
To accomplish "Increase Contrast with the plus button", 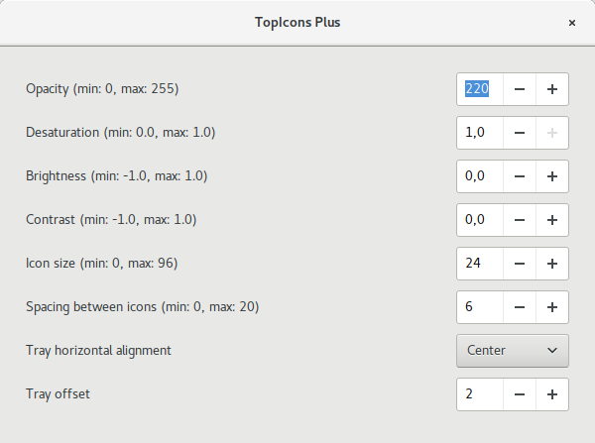I will pos(552,220).
